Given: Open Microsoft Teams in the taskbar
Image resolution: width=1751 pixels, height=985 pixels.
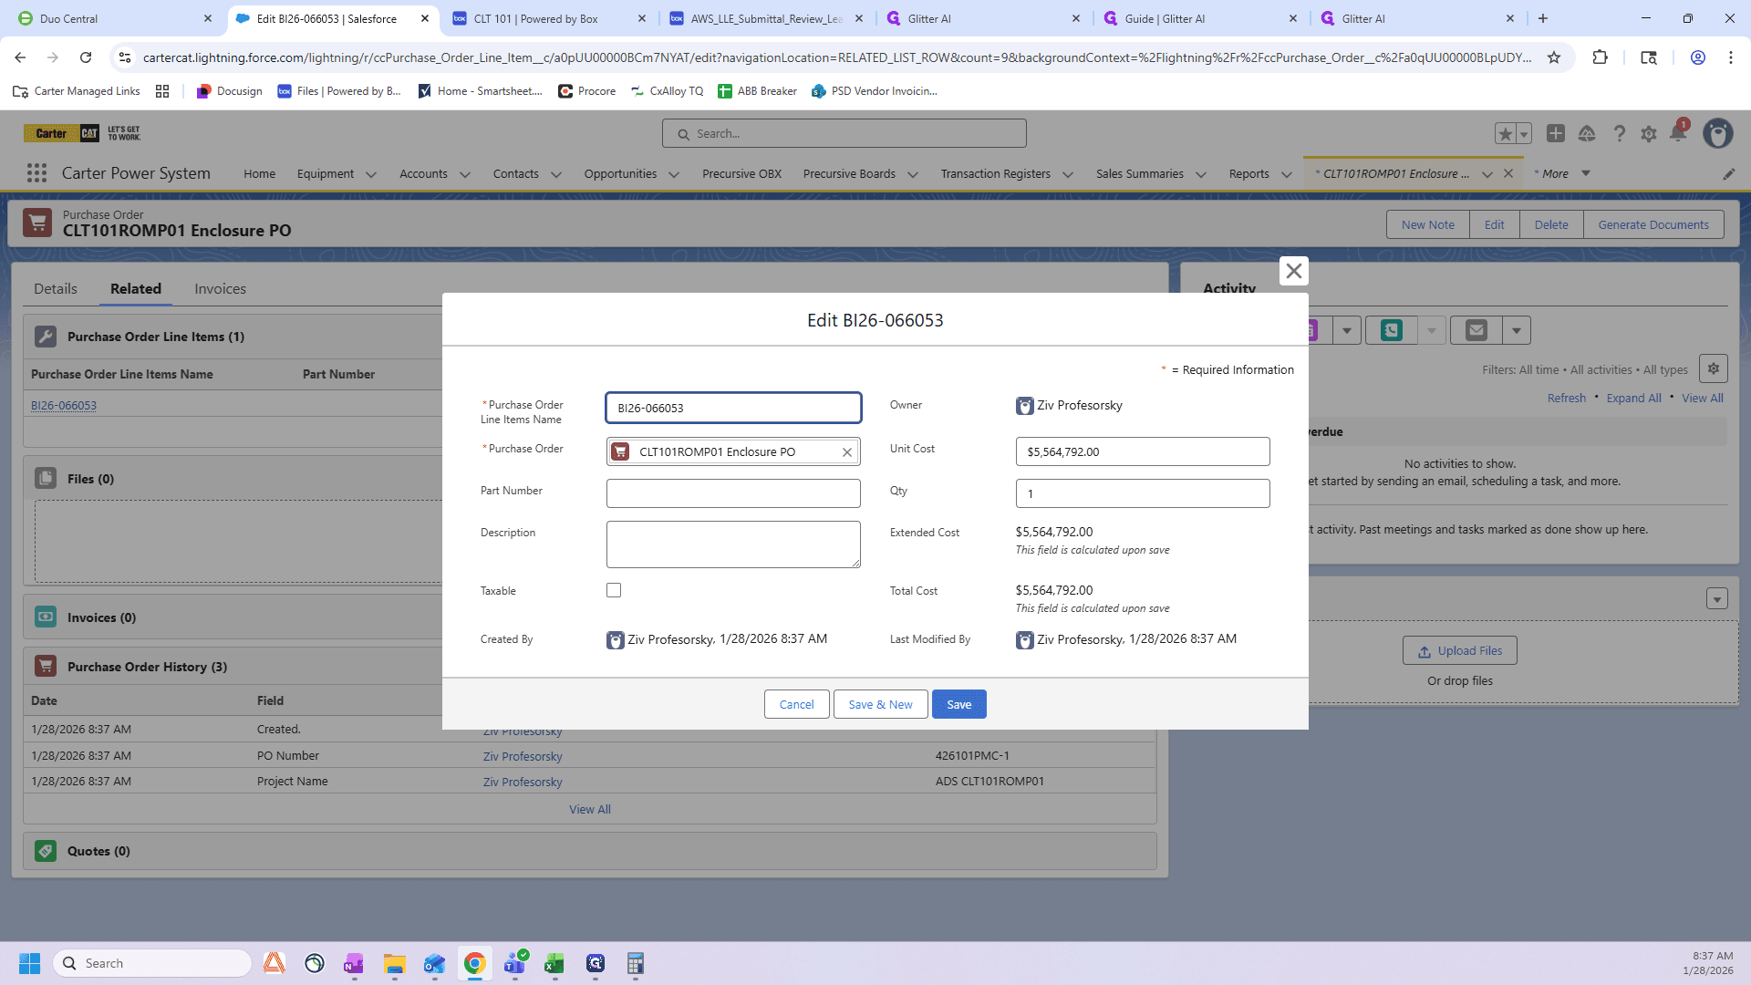Looking at the screenshot, I should click(x=514, y=964).
